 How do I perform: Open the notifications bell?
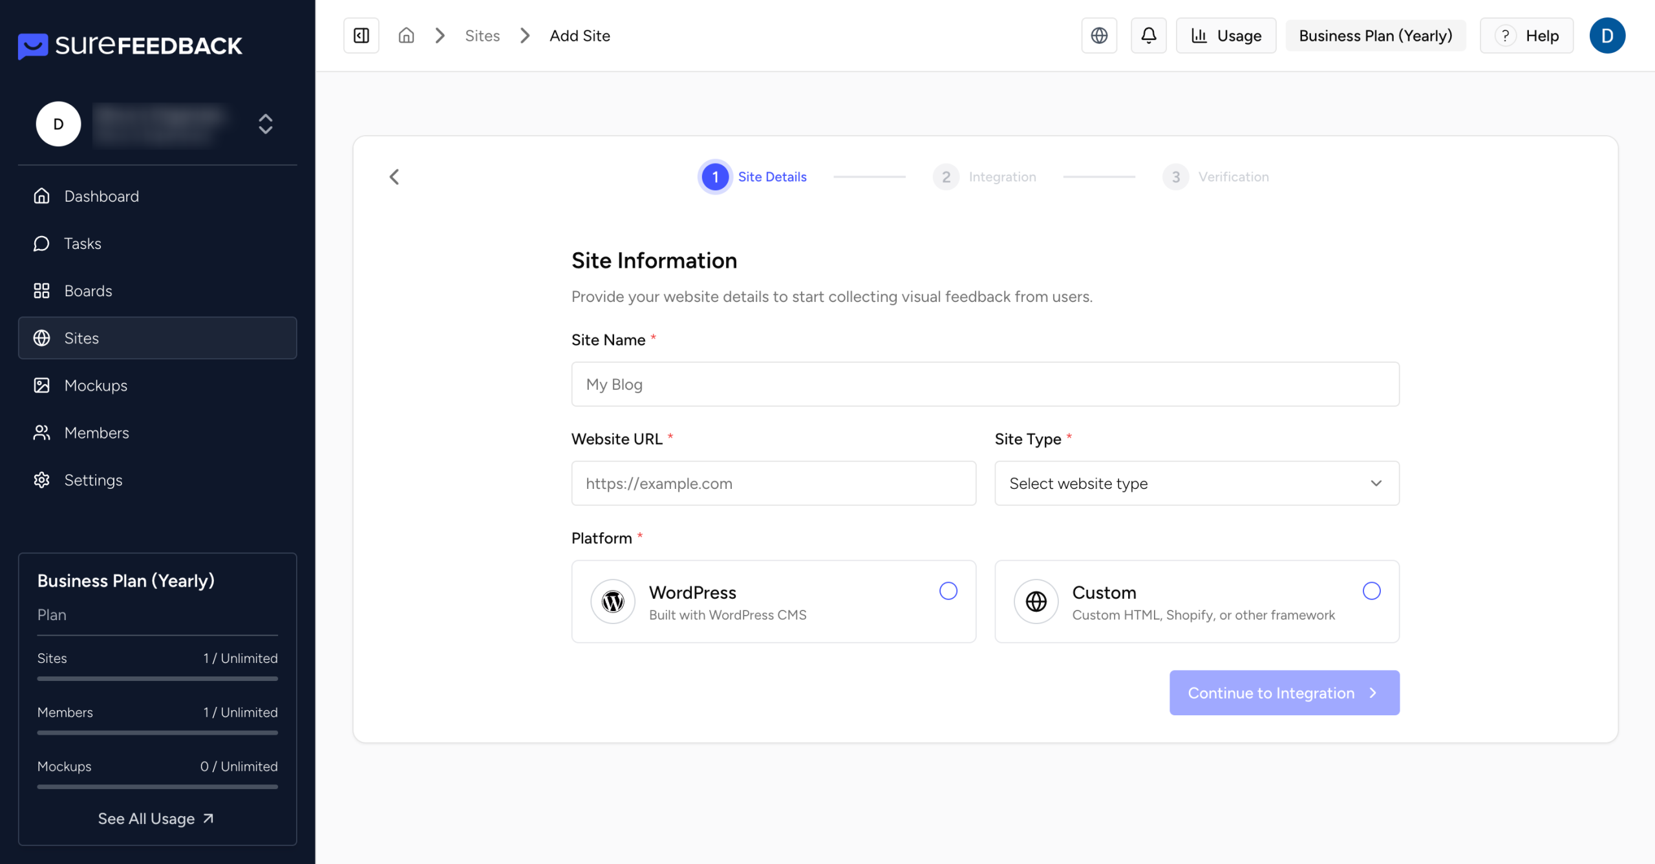tap(1148, 36)
